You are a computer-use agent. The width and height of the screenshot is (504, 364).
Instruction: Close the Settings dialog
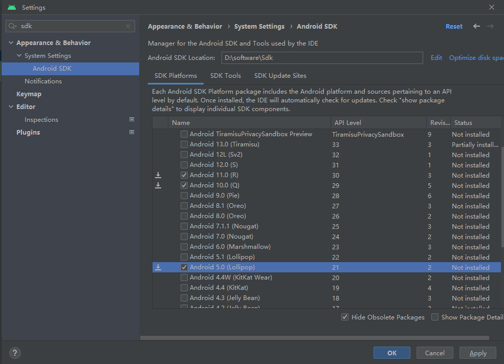tap(492, 7)
